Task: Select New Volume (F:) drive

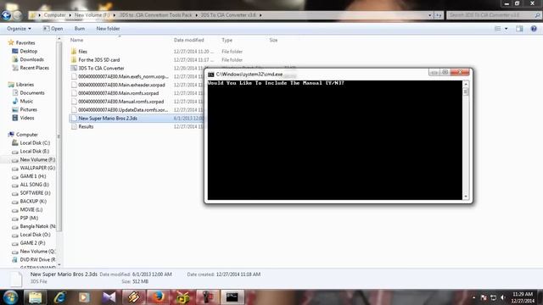Action: click(37, 160)
